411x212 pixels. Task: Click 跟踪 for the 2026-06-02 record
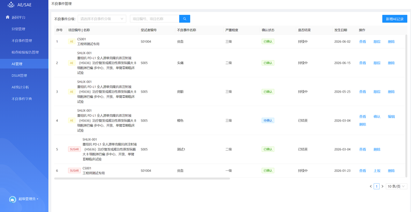pyautogui.click(x=377, y=42)
